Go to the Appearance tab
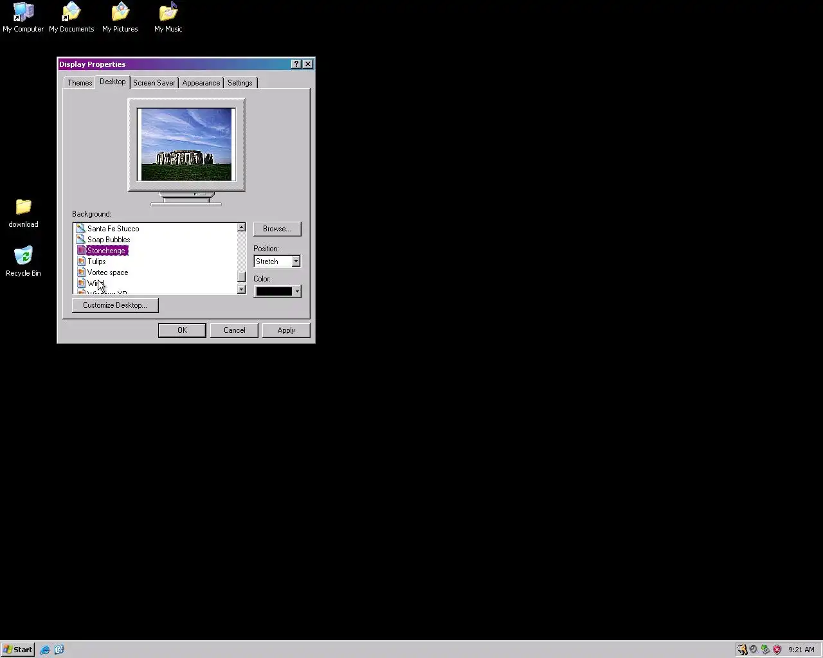823x658 pixels. pos(201,83)
